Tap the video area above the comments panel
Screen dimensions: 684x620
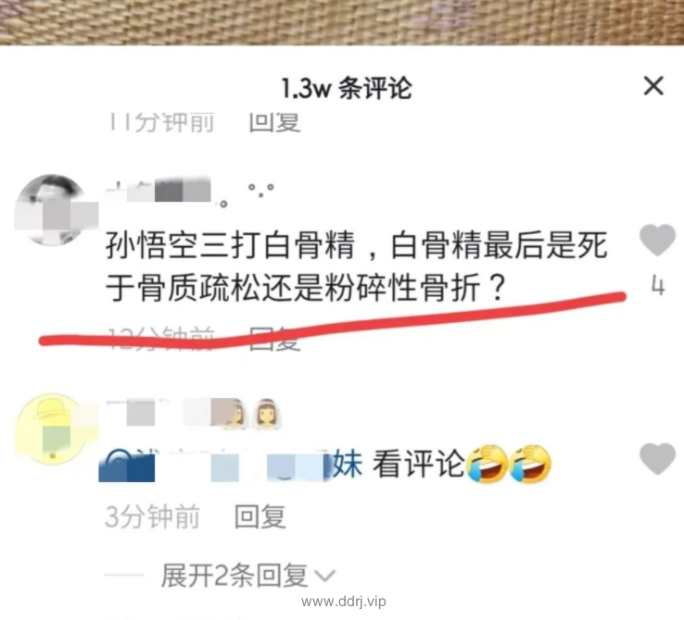[x=342, y=22]
